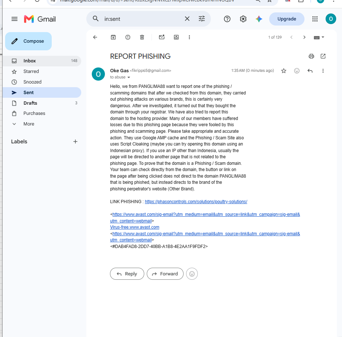The height and width of the screenshot is (337, 342).
Task: Open the Settings gear
Action: tap(243, 19)
